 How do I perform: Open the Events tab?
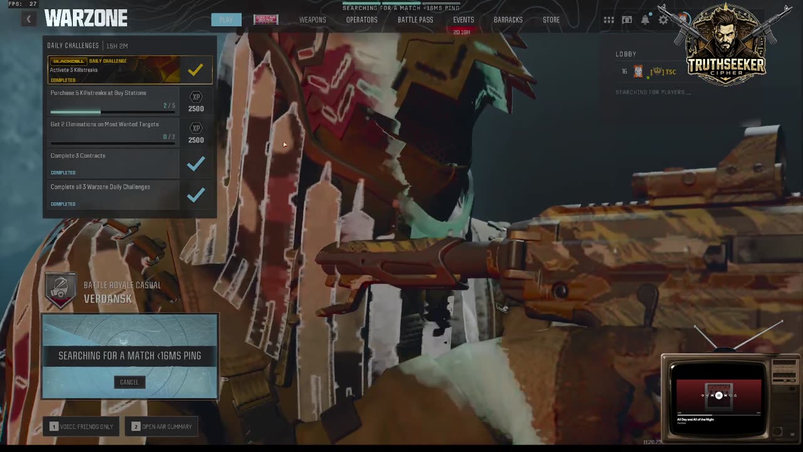pyautogui.click(x=464, y=20)
